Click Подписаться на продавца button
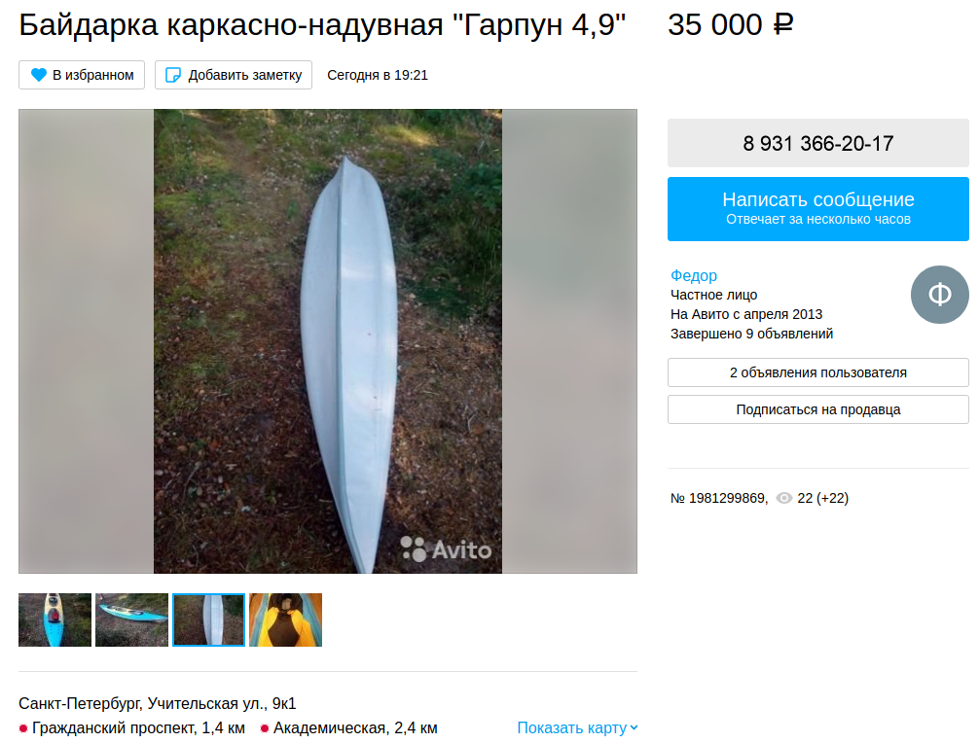 817,409
